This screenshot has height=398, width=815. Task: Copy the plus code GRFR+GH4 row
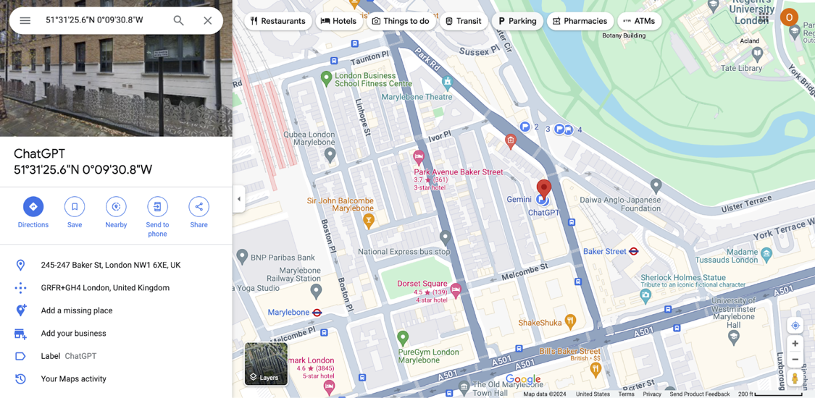coord(116,288)
